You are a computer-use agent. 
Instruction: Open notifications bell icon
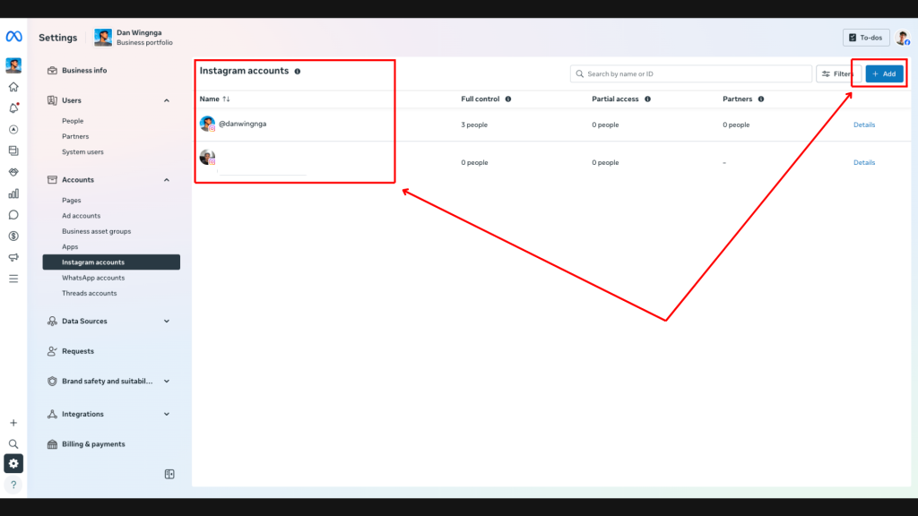(13, 108)
